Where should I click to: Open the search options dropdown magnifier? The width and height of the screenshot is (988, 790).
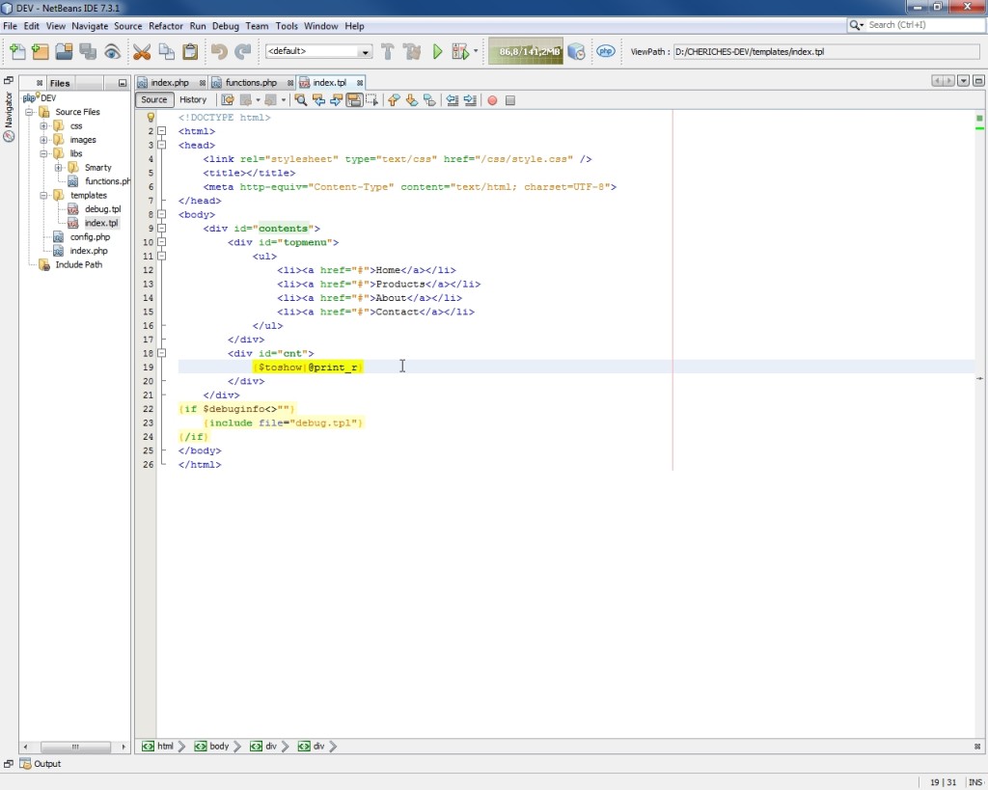coord(857,25)
